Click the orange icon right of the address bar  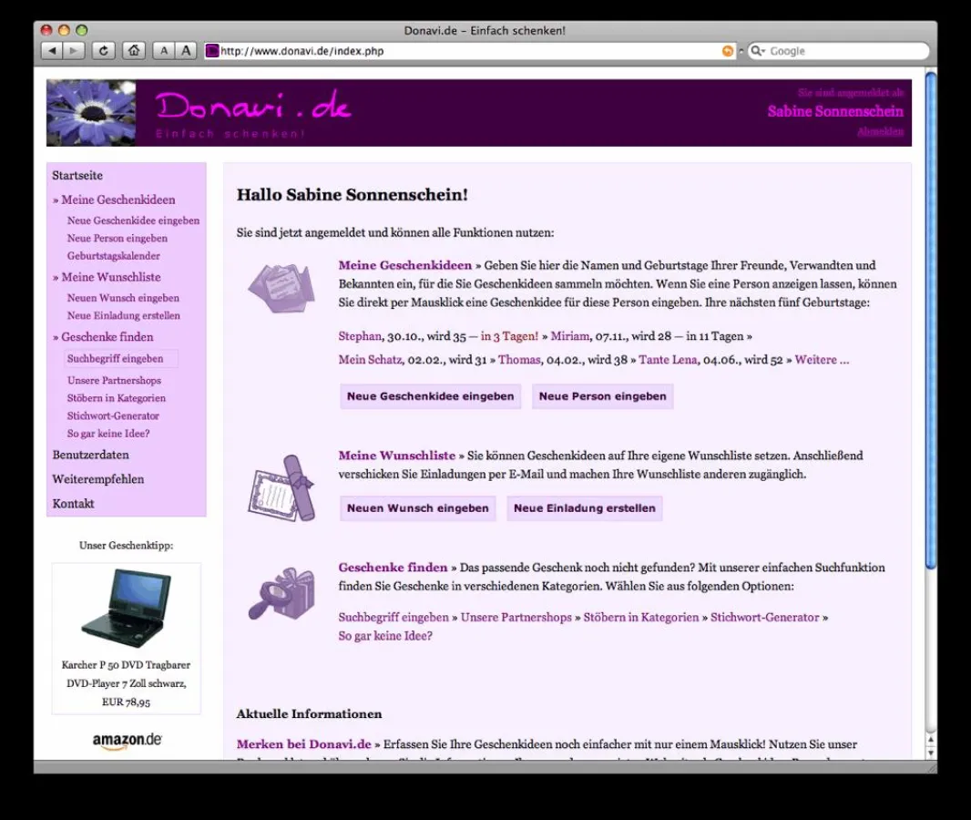pos(728,50)
